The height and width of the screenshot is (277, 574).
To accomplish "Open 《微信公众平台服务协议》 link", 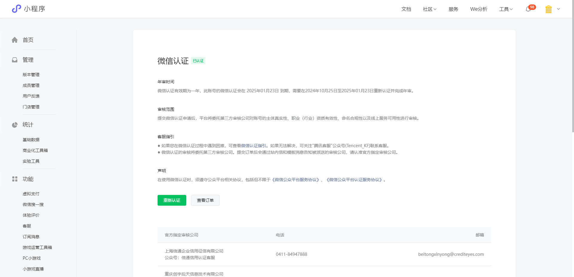I will pos(295,180).
